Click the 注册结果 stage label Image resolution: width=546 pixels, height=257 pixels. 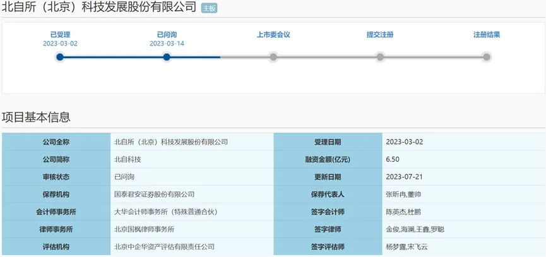487,35
